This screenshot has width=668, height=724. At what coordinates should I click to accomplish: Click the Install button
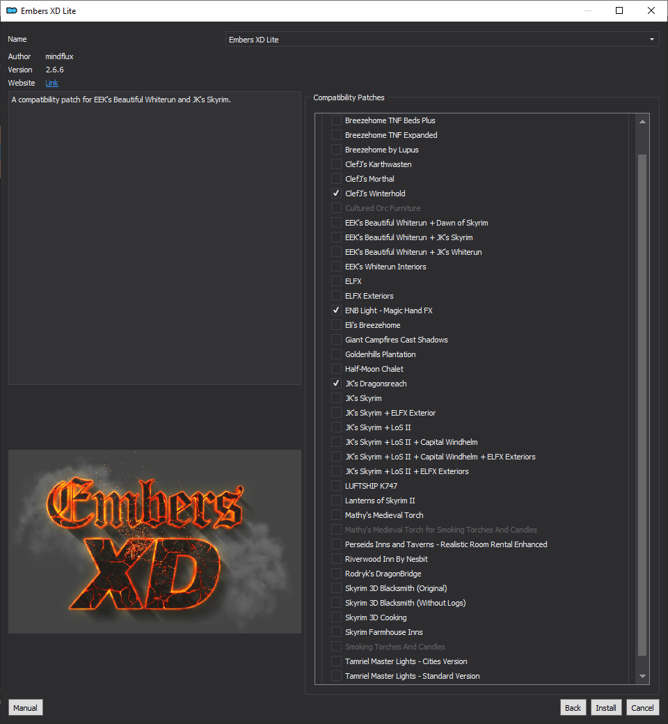click(x=605, y=707)
